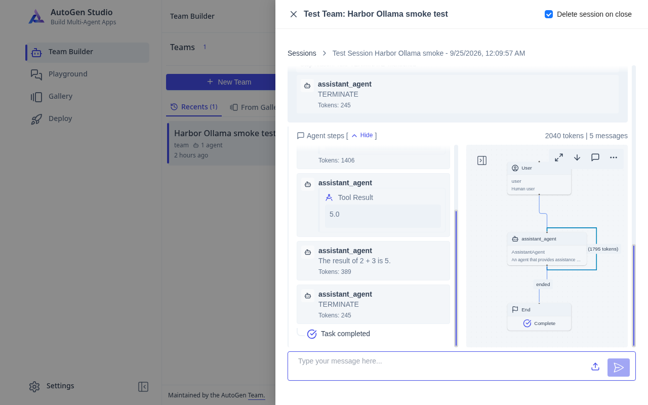Select the Harbor Ollama smoke test team card
The width and height of the screenshot is (648, 405).
pyautogui.click(x=222, y=143)
